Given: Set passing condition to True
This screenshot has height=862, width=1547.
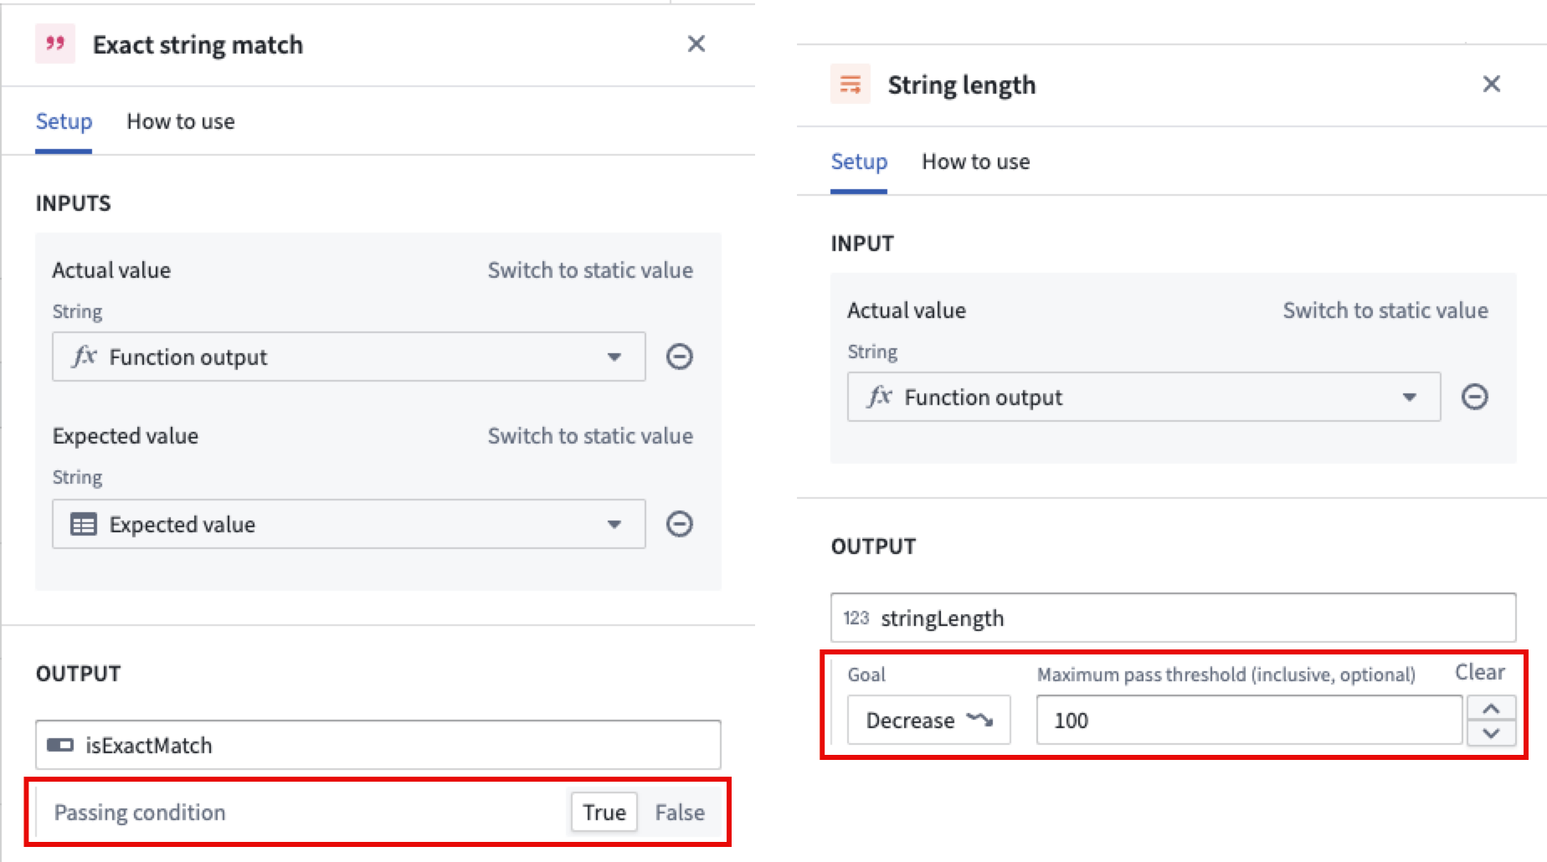Looking at the screenshot, I should [604, 813].
